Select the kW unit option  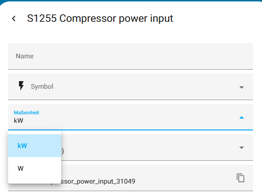35,146
